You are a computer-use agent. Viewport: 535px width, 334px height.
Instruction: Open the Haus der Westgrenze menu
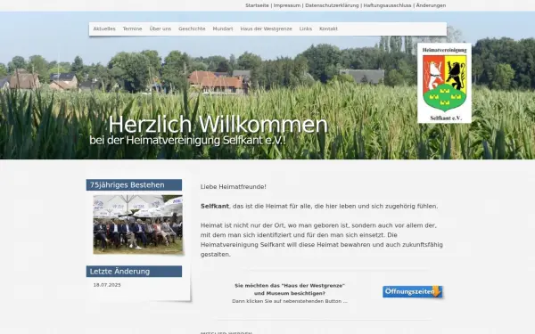[266, 29]
